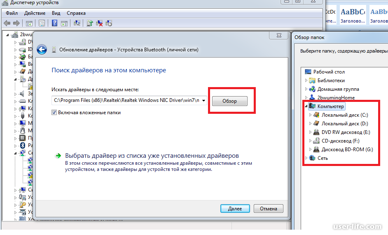Image resolution: width=388 pixels, height=235 pixels.
Task: Select the Рабочий стол desktop icon
Action: (308, 72)
